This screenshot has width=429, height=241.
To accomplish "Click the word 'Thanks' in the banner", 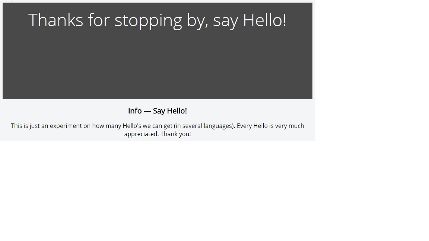I will click(x=55, y=20).
